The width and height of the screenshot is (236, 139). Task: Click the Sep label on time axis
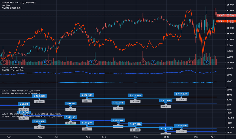(104, 137)
